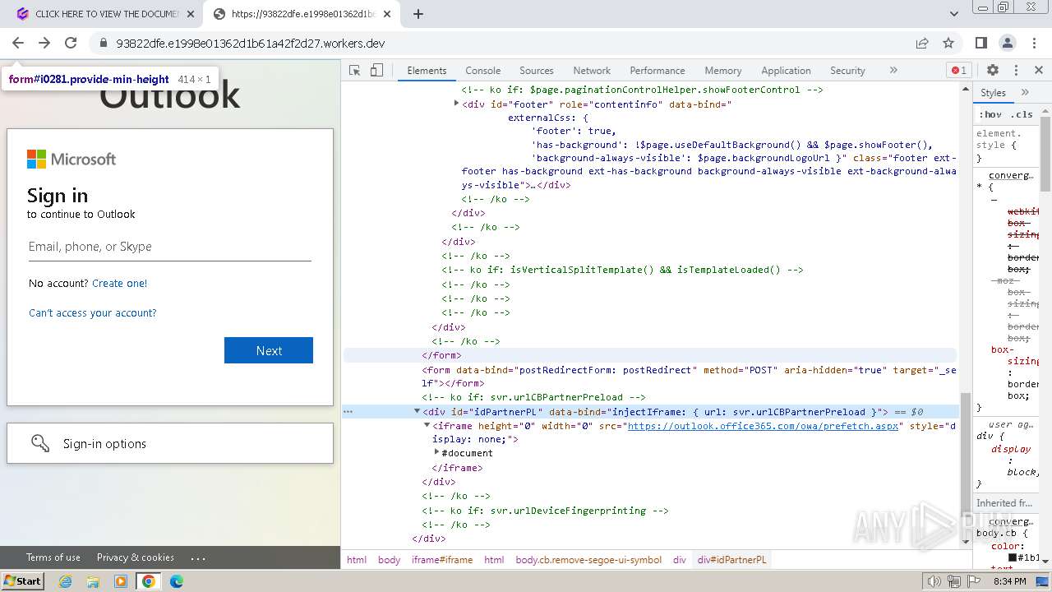Viewport: 1052px width, 592px height.
Task: Toggle the browser side panel icon
Action: 981,43
